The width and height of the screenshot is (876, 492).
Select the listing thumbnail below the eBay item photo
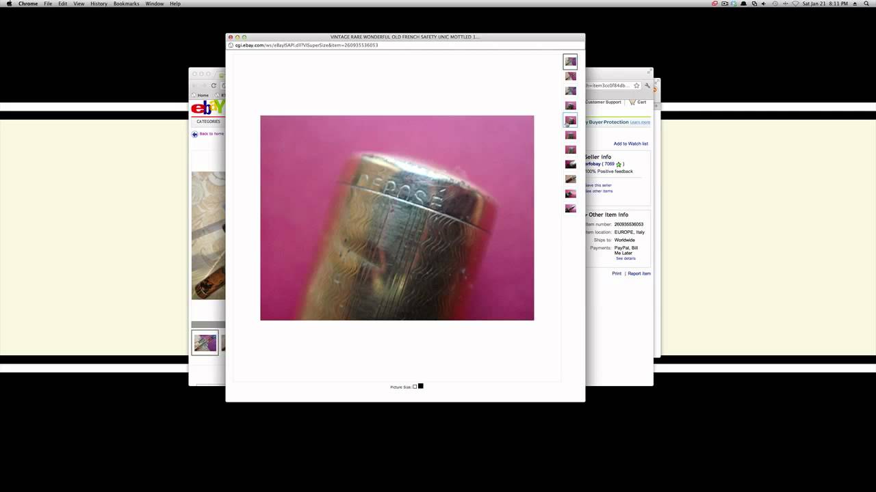[x=205, y=342]
